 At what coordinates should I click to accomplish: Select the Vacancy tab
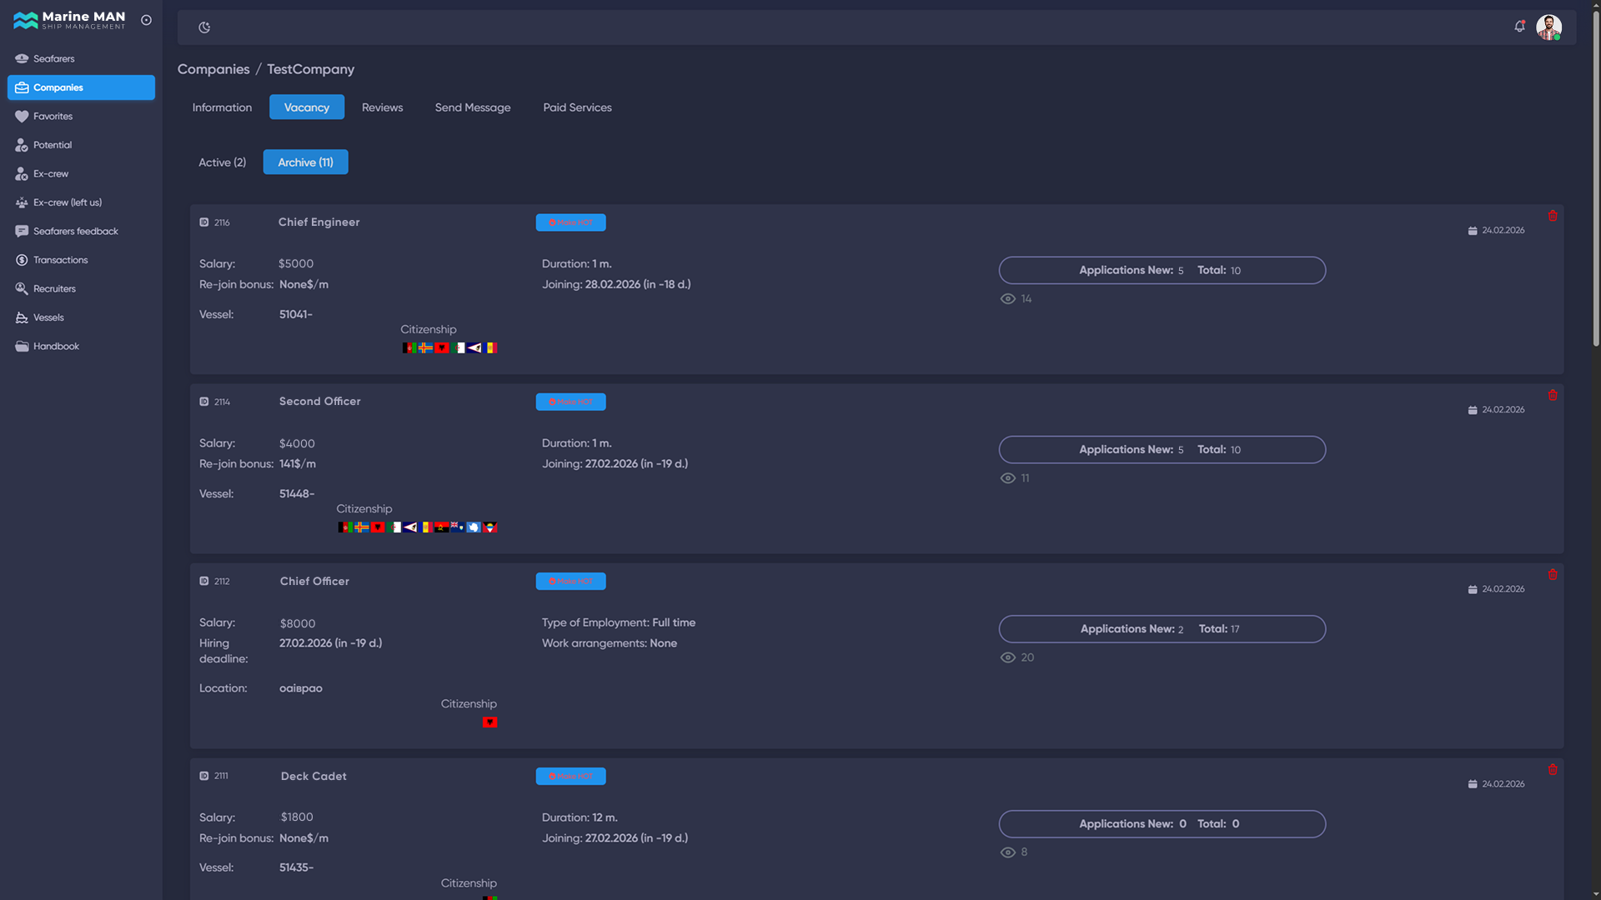[307, 107]
